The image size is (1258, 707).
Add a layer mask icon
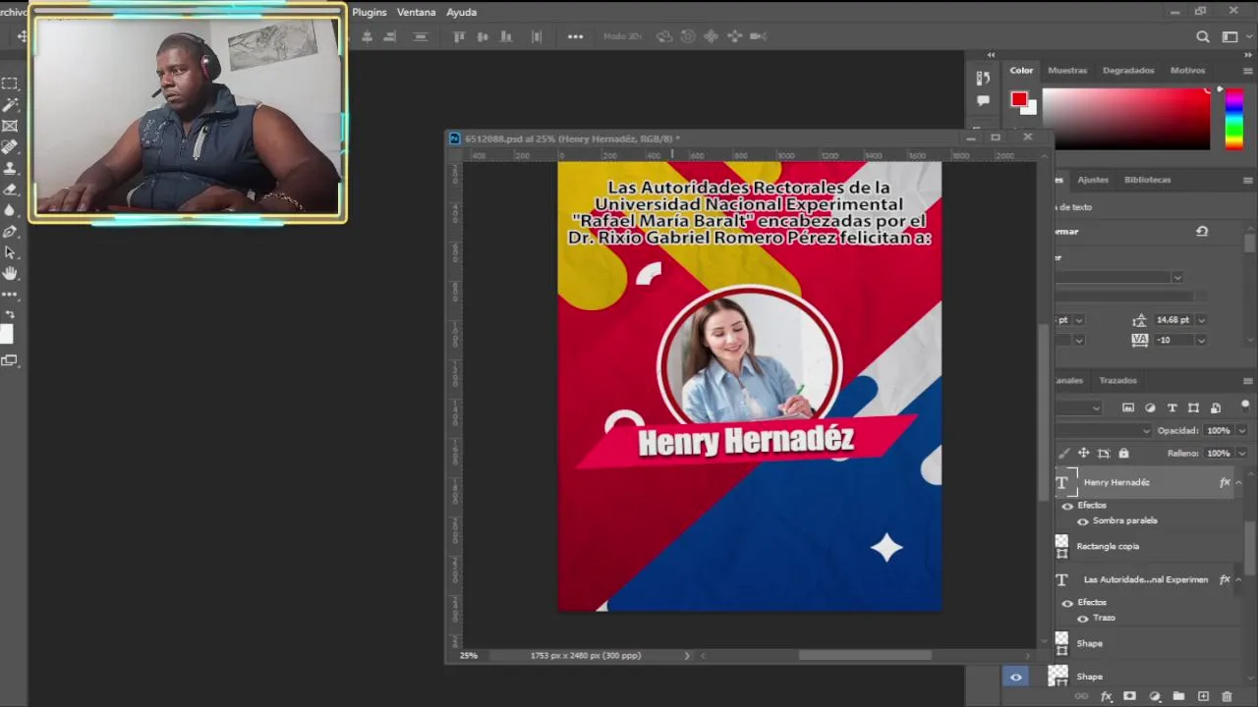click(1130, 696)
